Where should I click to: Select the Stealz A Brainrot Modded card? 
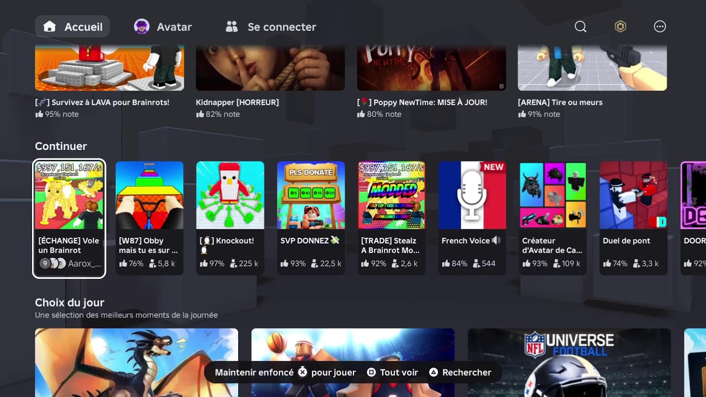pos(391,219)
